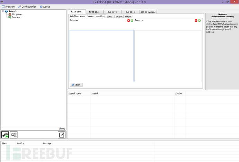Close the Evil FOCA window

[x=234, y=2]
